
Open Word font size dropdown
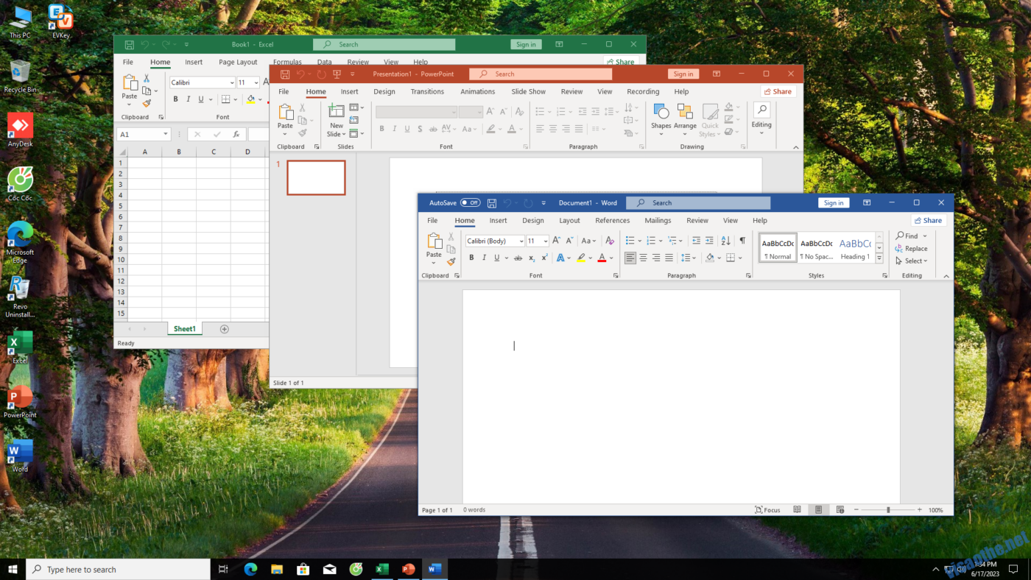click(545, 241)
